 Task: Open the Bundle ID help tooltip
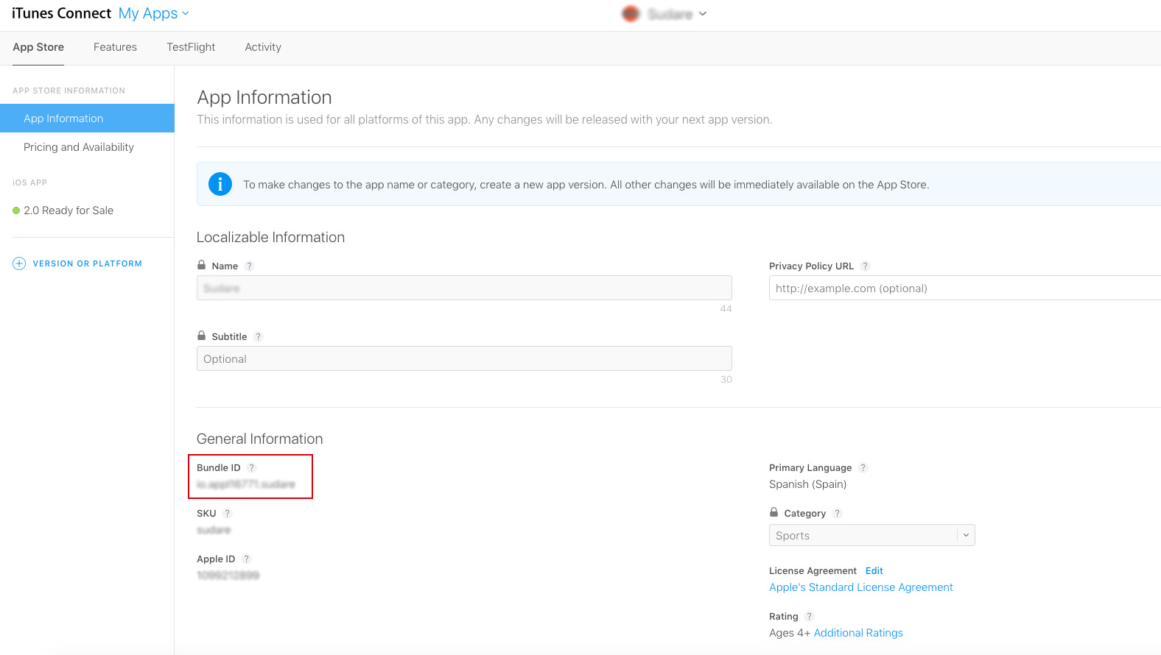(251, 468)
